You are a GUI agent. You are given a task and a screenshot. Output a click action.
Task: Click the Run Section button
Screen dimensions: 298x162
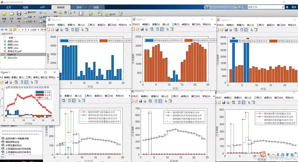pos(111,14)
